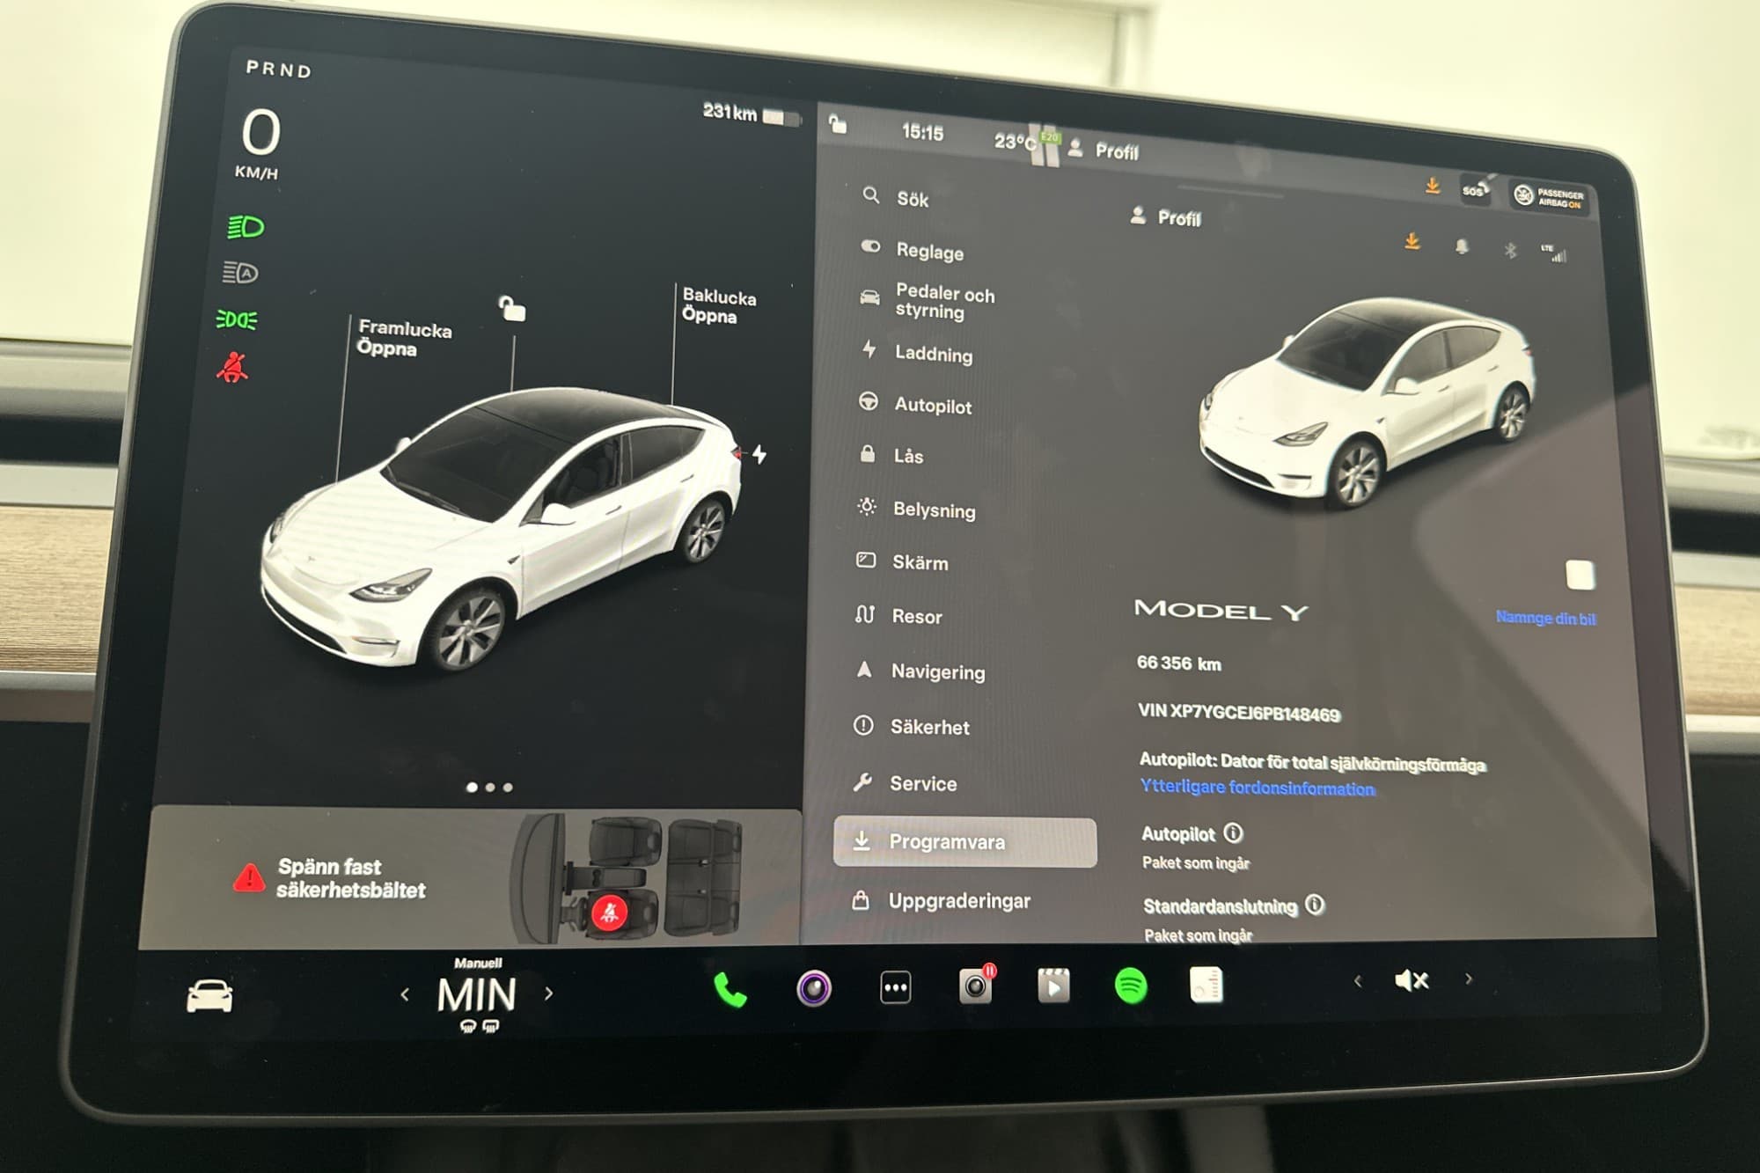This screenshot has height=1173, width=1760.
Task: Toggle the auto high beam indicator
Action: coord(240,273)
